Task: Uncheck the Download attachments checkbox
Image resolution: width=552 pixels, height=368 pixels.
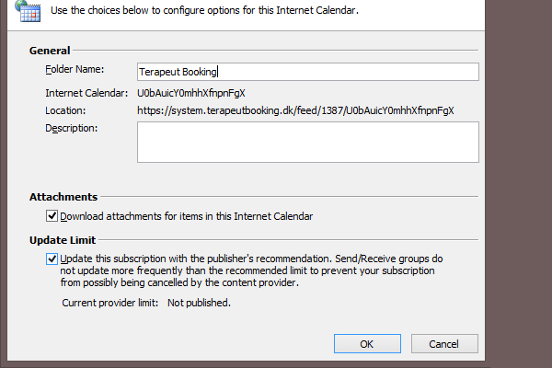Action: (52, 216)
